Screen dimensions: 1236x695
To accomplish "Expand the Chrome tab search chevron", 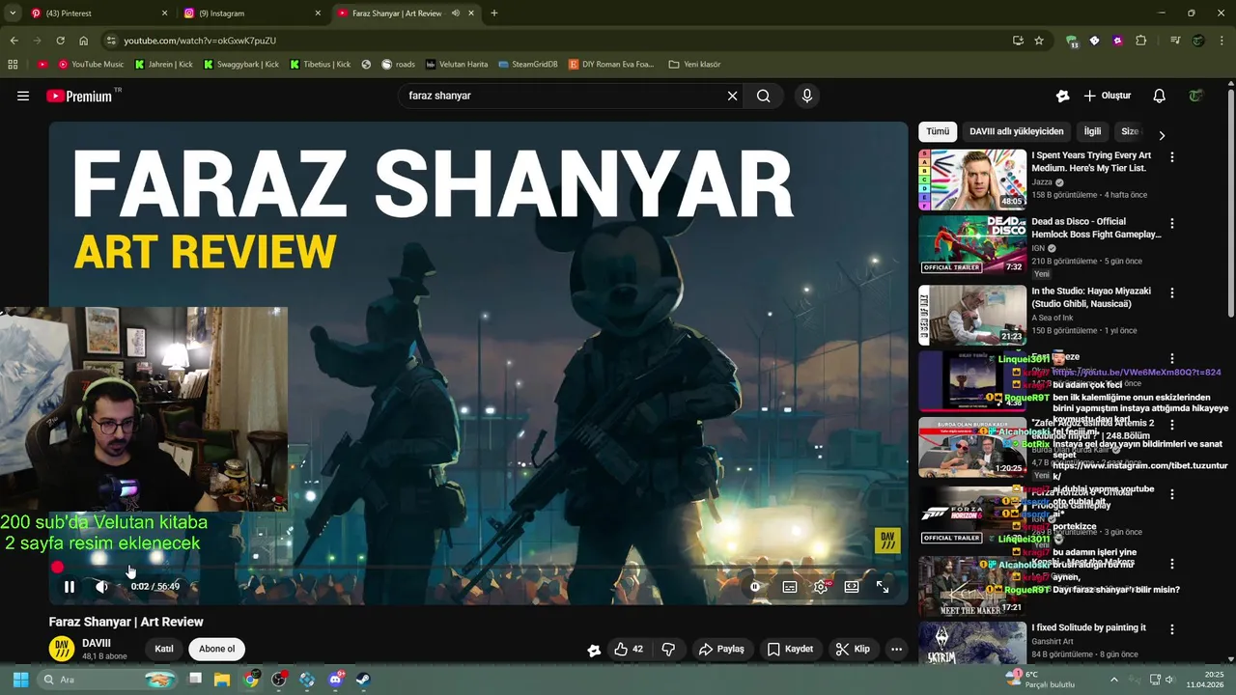I will 13,14.
